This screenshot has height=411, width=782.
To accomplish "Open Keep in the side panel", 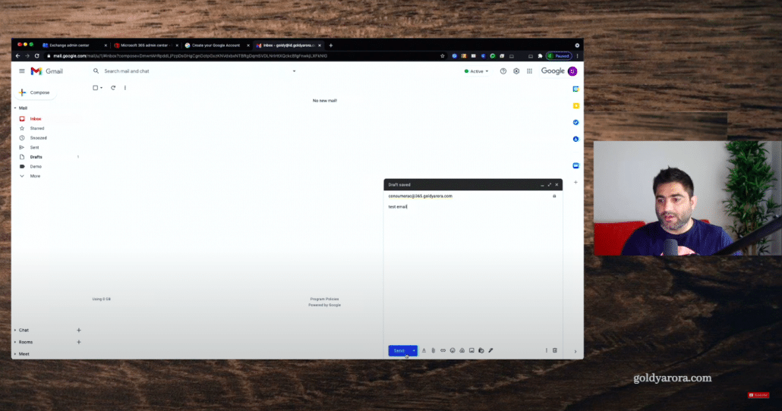I will 575,105.
